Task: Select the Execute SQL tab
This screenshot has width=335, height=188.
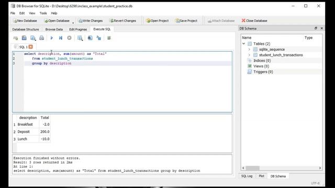Action: pyautogui.click(x=102, y=29)
